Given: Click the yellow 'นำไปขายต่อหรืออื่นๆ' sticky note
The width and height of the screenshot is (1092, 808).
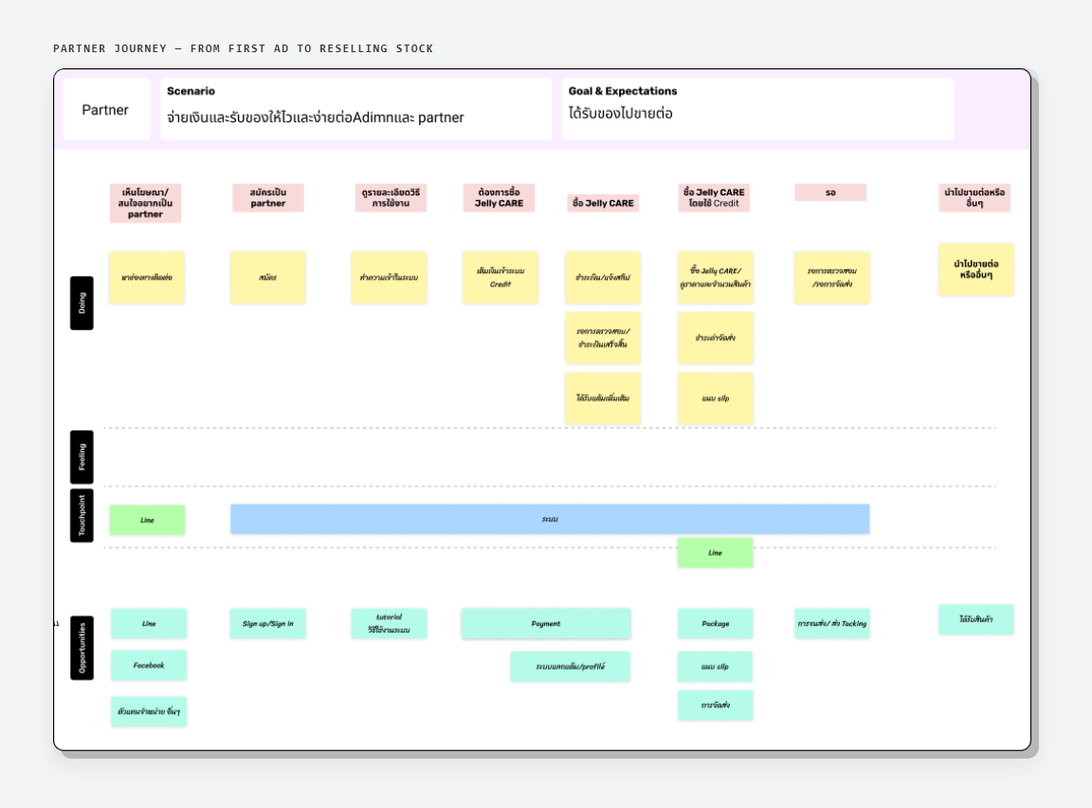Looking at the screenshot, I should pos(976,269).
